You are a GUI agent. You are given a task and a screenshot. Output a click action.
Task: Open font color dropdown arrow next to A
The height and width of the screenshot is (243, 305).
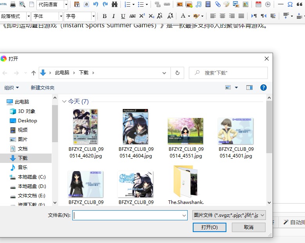189,16
